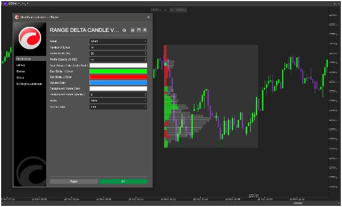
Task: Click the save parameters icon in dialog header
Action: click(x=139, y=30)
